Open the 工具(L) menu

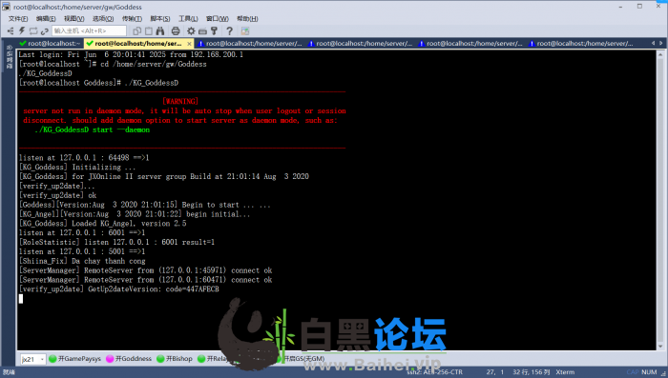point(188,19)
